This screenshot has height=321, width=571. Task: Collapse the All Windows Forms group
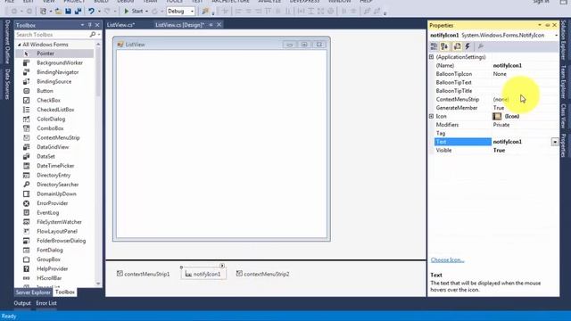pyautogui.click(x=20, y=45)
